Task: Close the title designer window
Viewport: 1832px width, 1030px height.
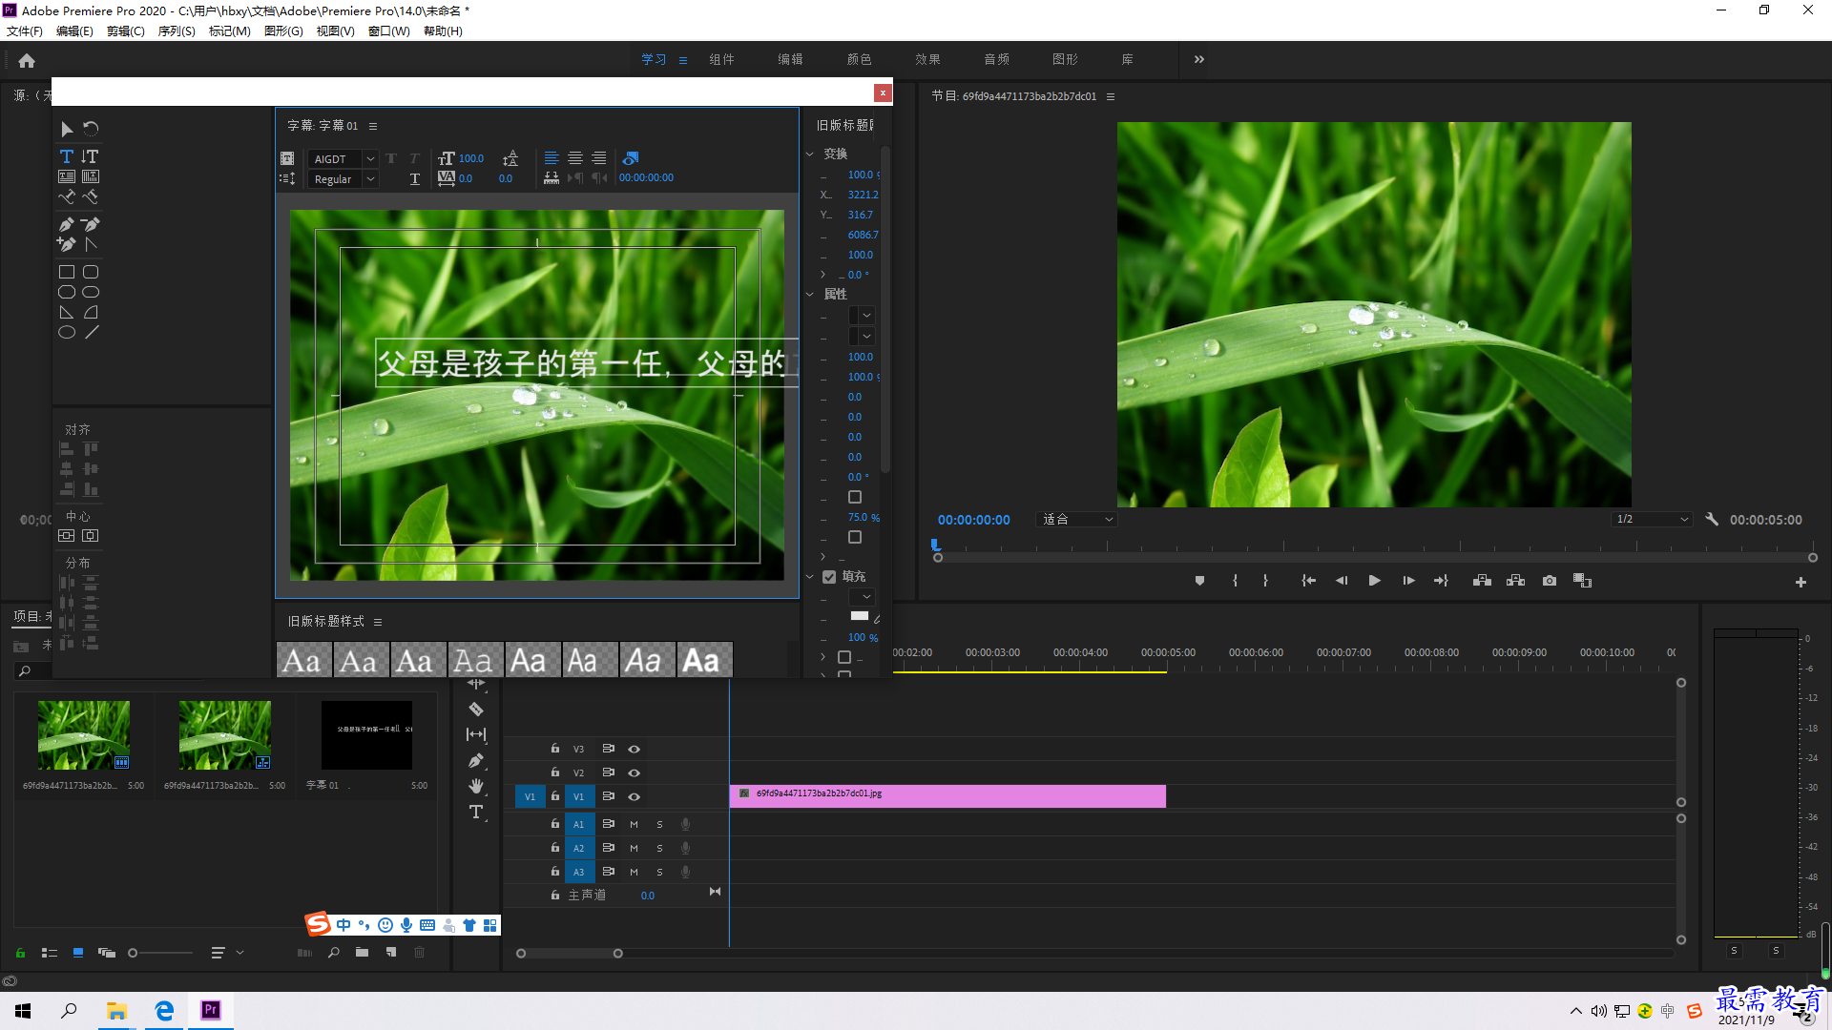Action: coord(883,93)
